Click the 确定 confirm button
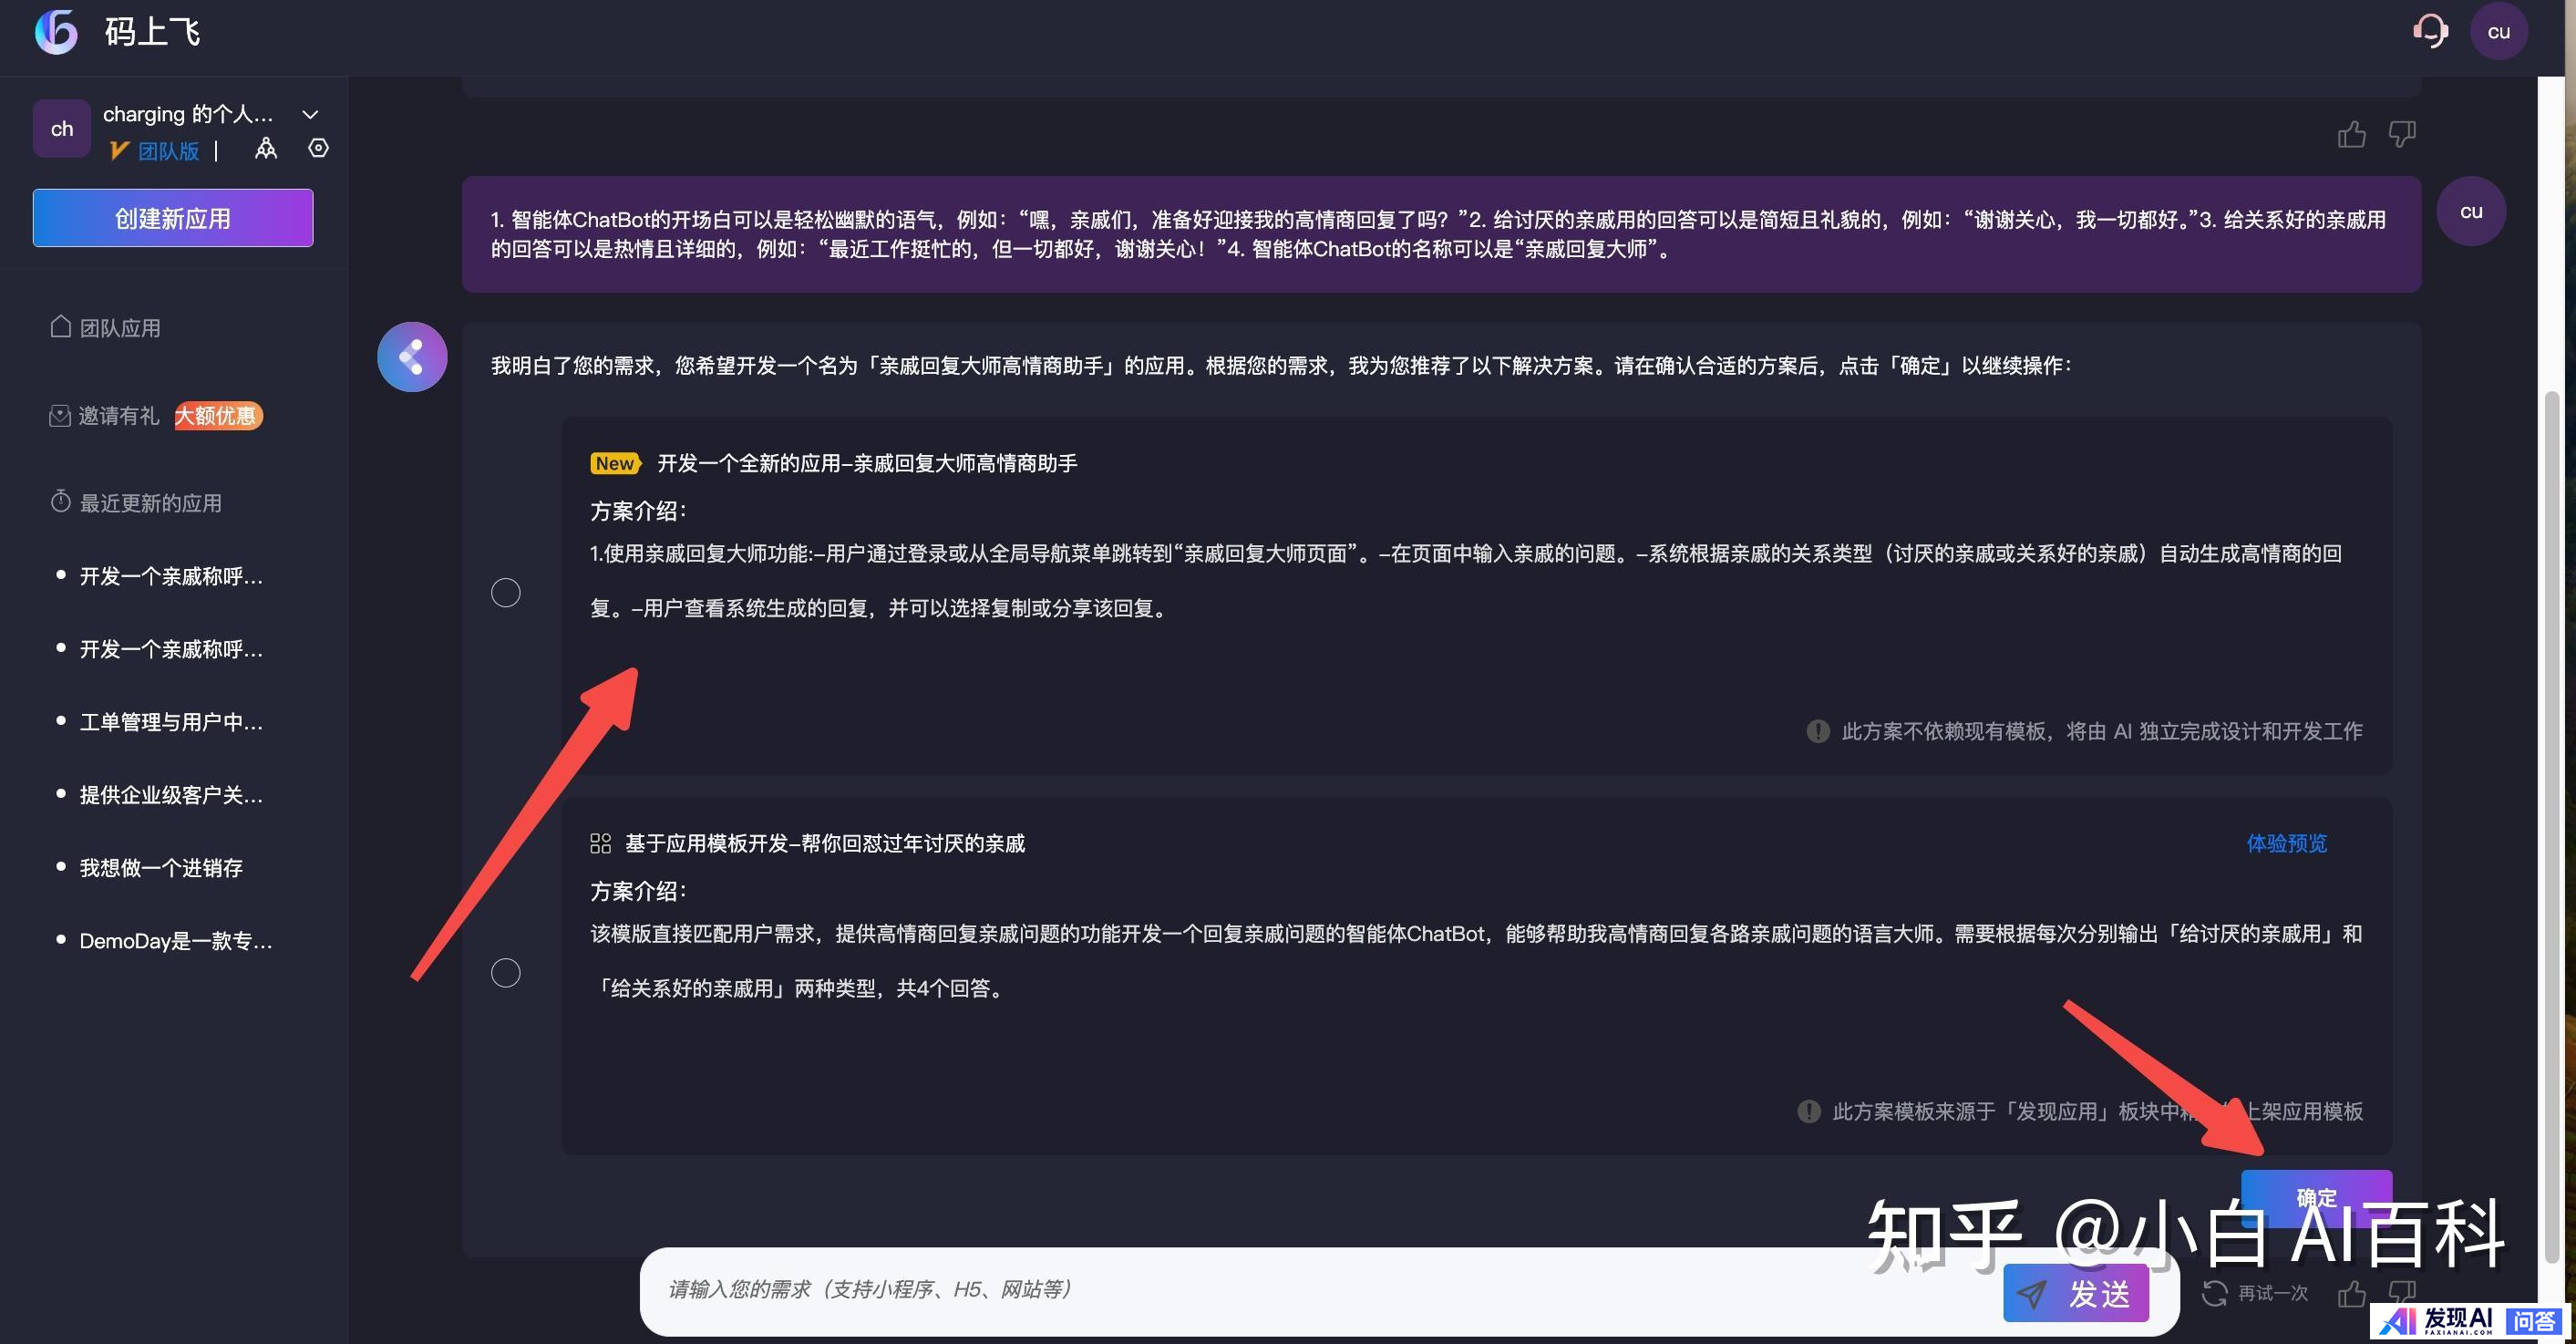The image size is (2576, 1344). pyautogui.click(x=2316, y=1197)
